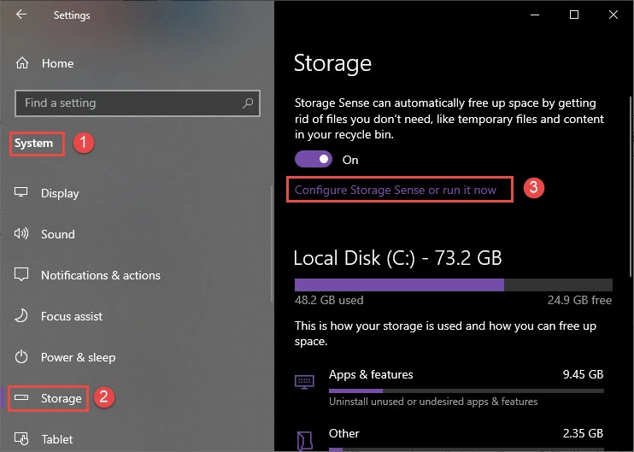Turn off the Storage Sense toggle
The width and height of the screenshot is (634, 452).
click(314, 159)
